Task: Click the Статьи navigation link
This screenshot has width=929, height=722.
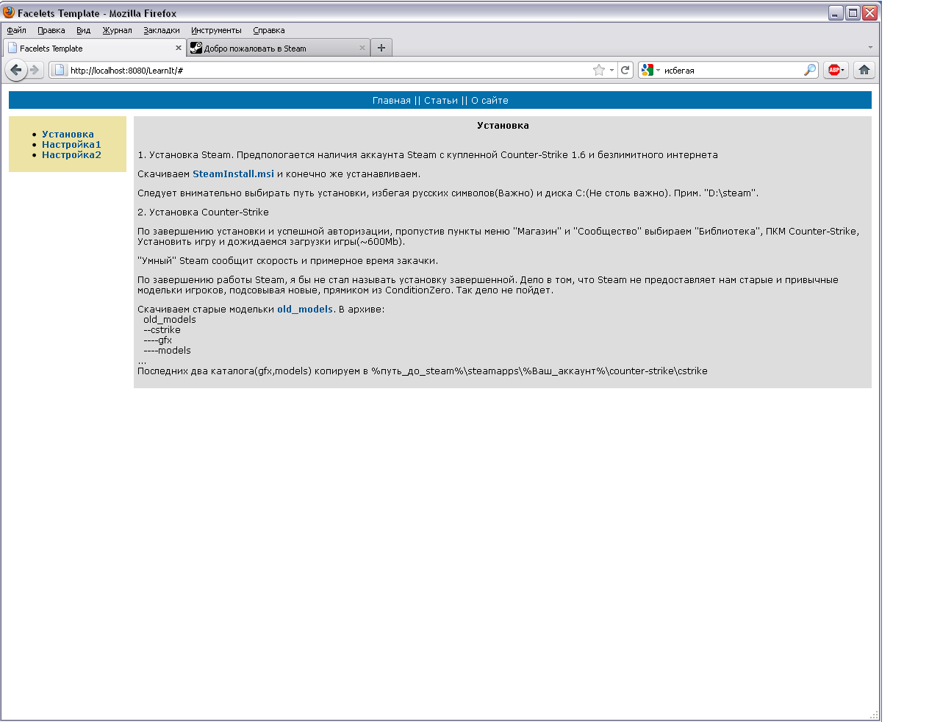Action: pyautogui.click(x=441, y=101)
